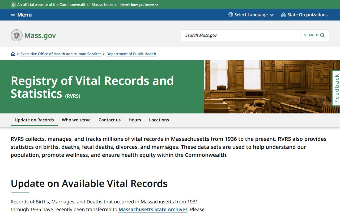Click the breadcrumb home icon

click(13, 54)
